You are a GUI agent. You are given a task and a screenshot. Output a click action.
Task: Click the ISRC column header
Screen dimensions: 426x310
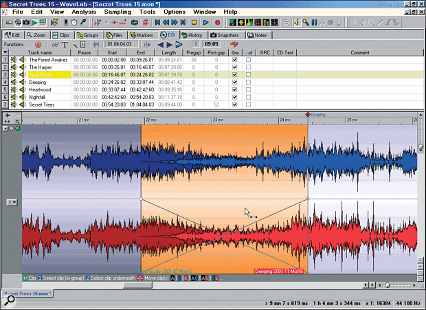(x=265, y=53)
